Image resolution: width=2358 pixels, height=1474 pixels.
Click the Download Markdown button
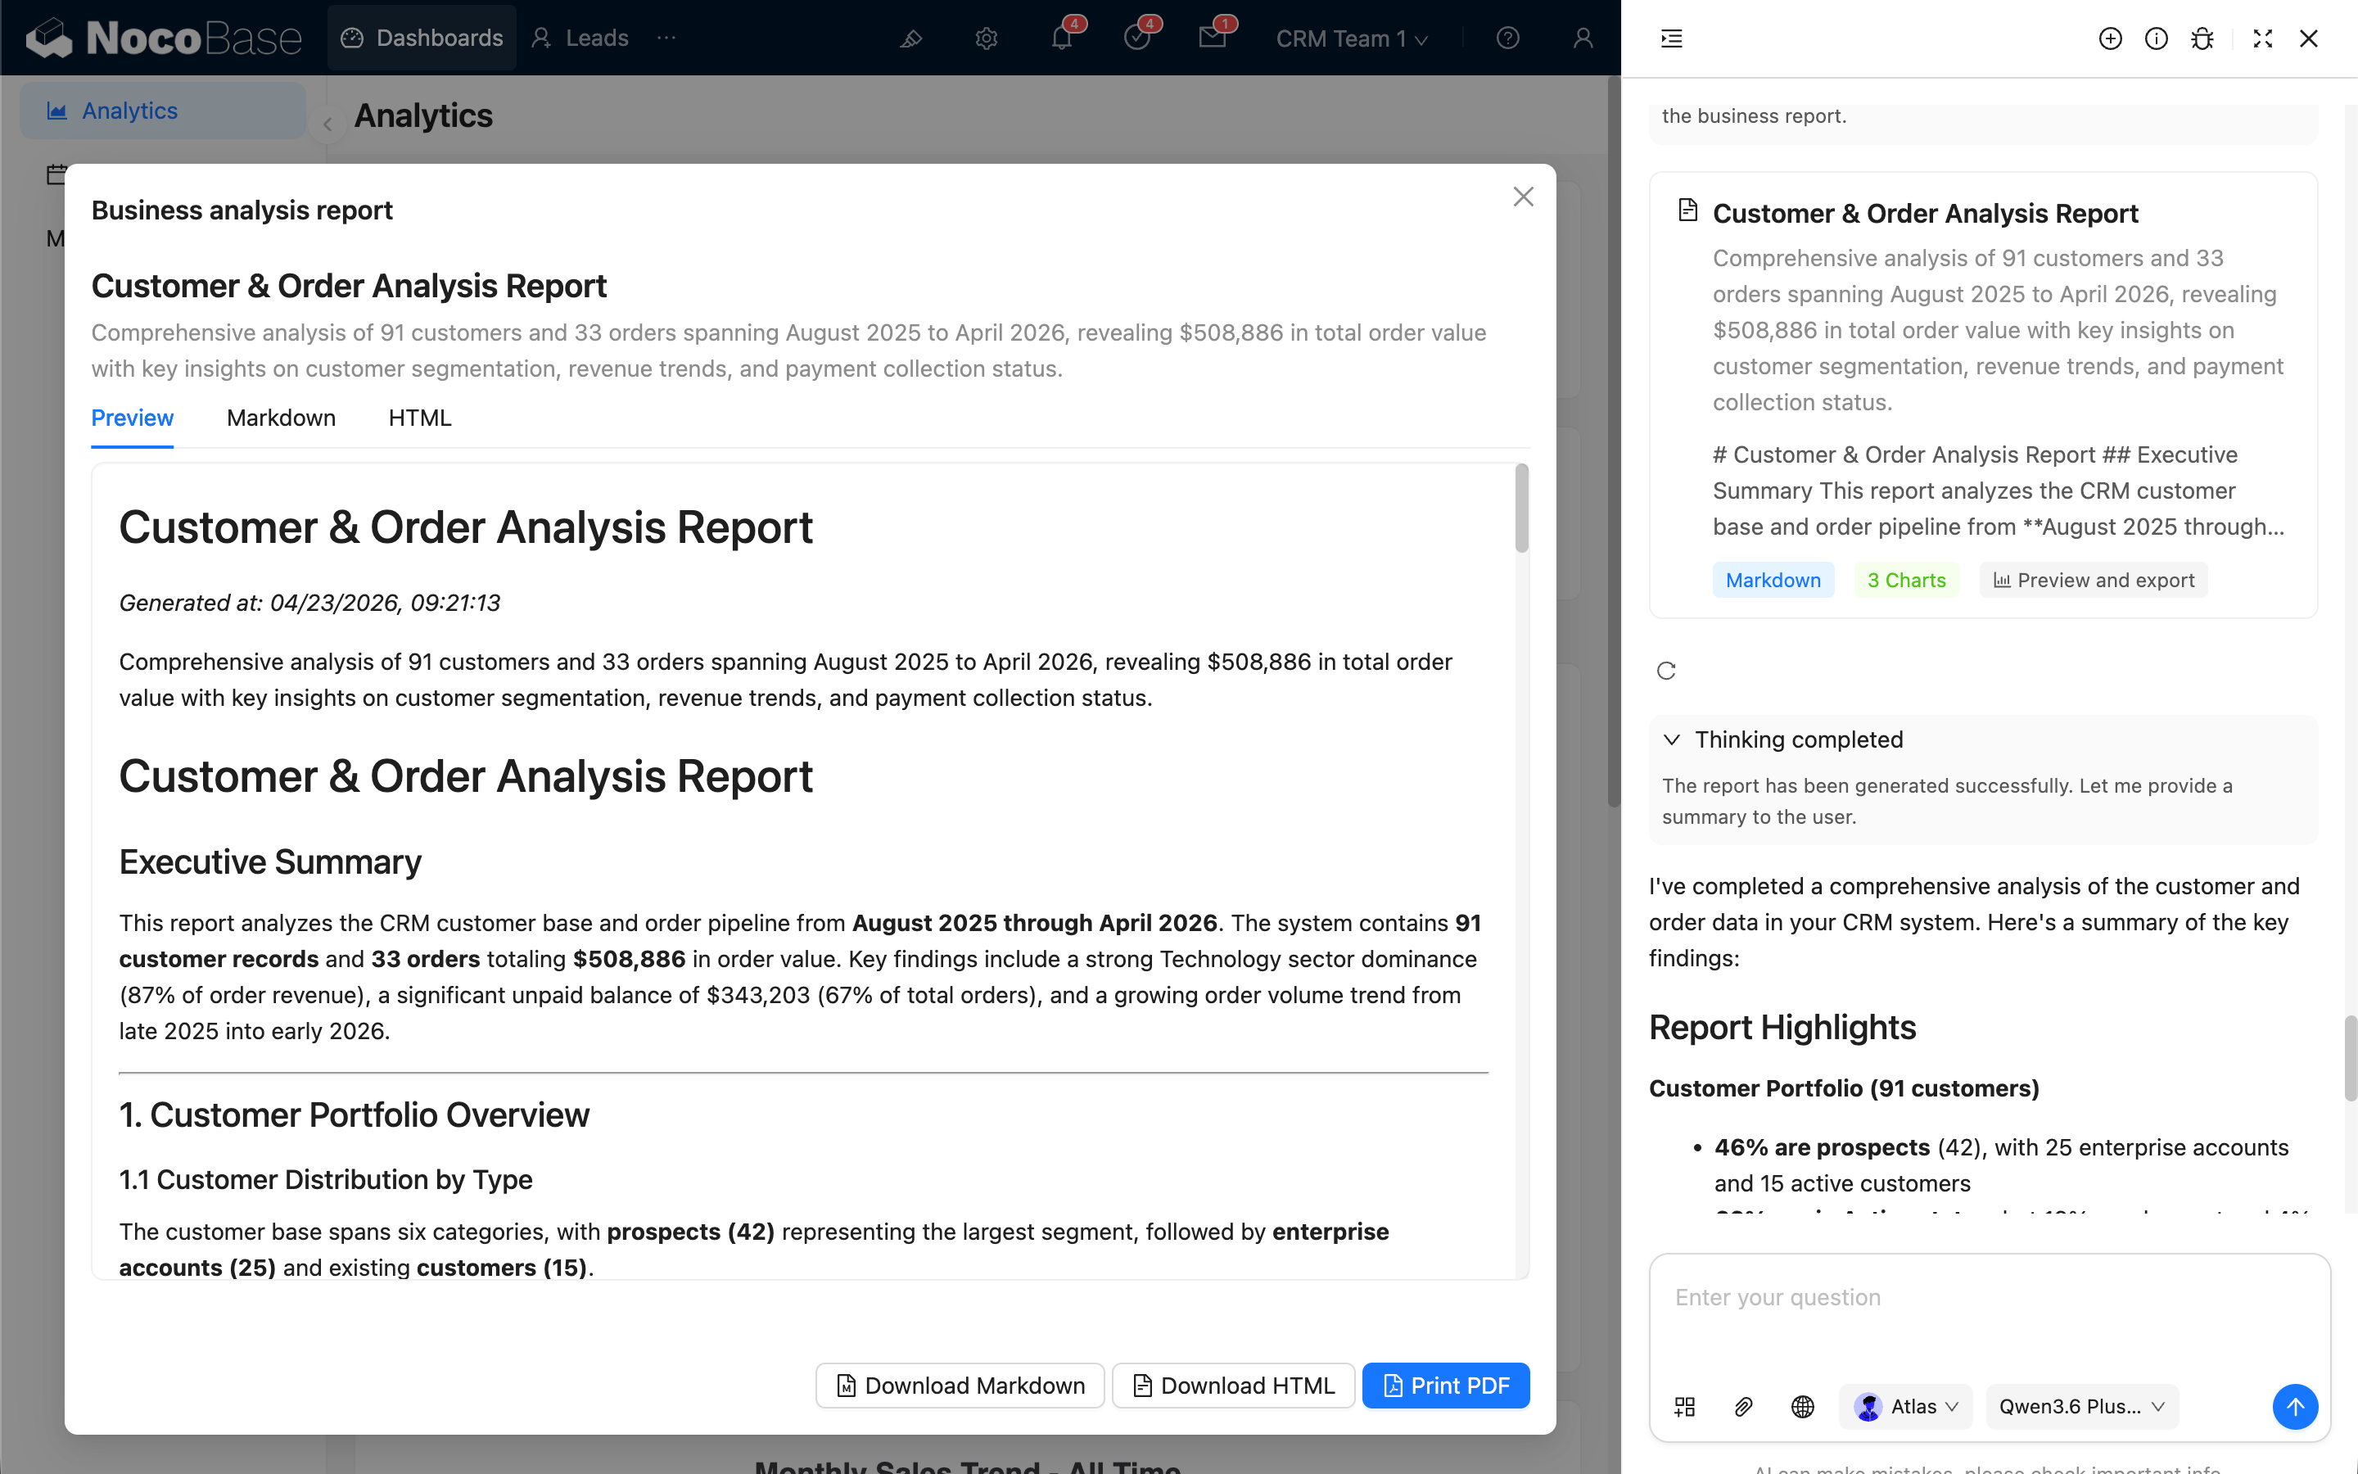960,1386
